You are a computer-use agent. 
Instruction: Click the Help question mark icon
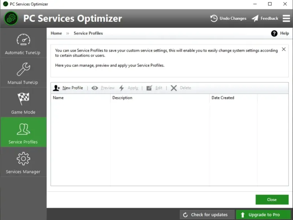274,33
